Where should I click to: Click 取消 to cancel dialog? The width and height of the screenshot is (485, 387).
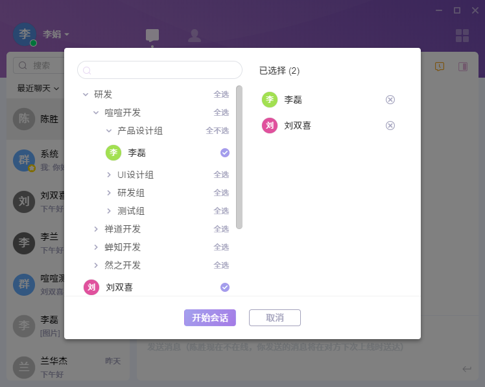tap(275, 318)
